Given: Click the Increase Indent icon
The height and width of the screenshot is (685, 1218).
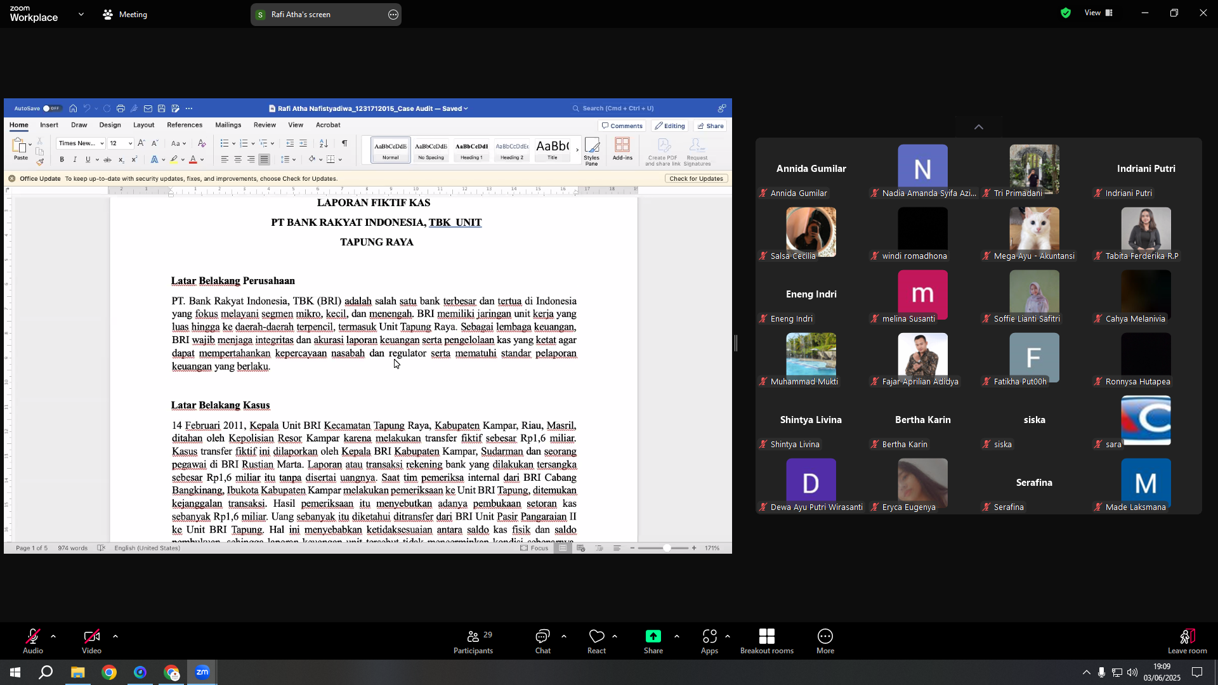Looking at the screenshot, I should pos(303,143).
